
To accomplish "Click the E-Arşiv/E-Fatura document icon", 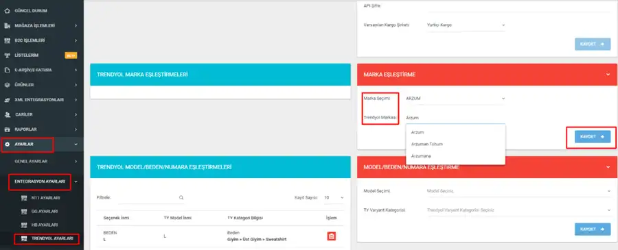I will (x=7, y=70).
